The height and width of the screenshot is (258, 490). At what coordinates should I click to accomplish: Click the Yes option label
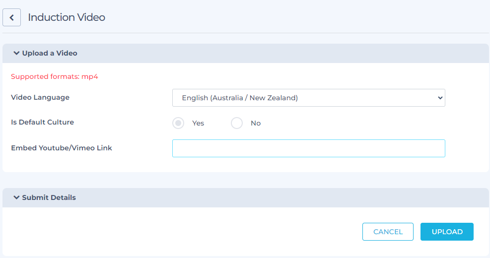pos(198,123)
